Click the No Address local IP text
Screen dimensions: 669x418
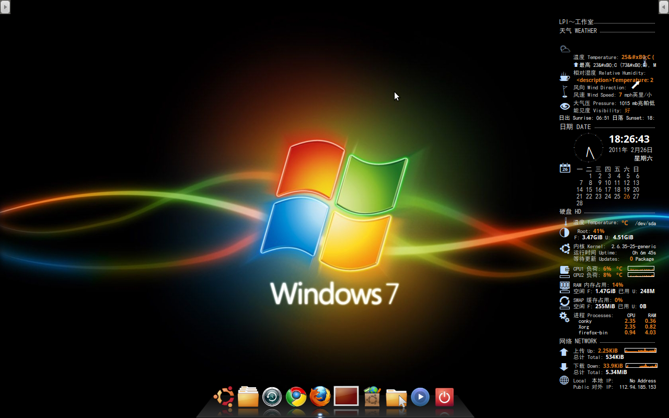click(642, 381)
